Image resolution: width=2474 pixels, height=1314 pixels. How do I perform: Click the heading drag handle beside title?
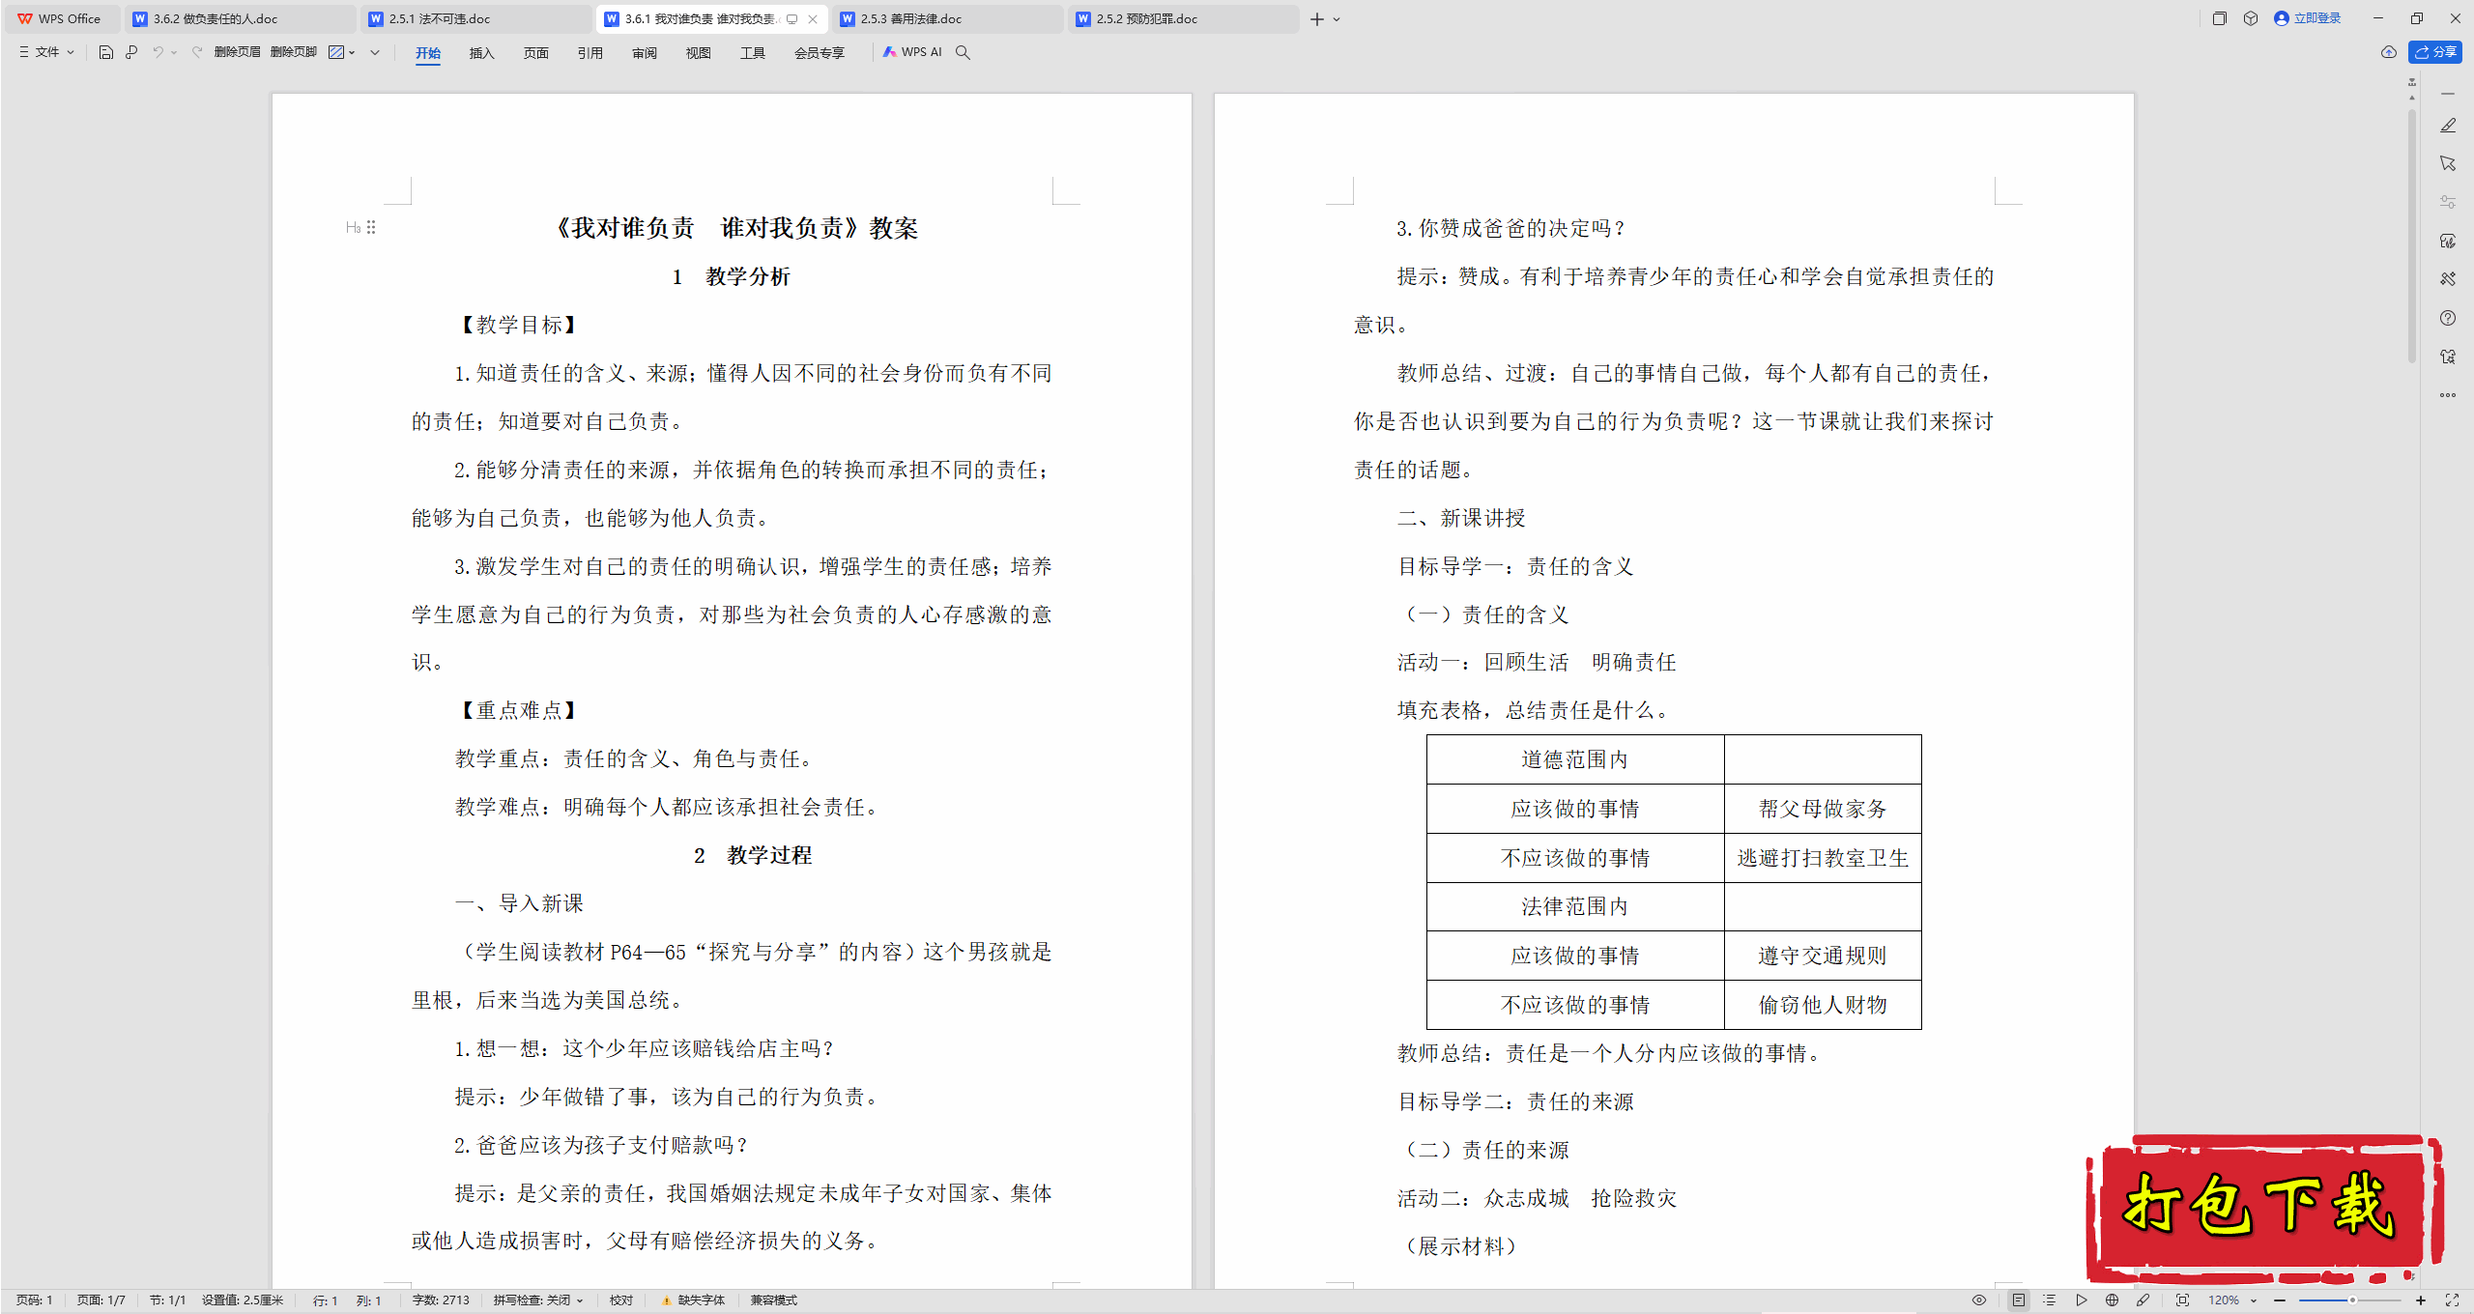pos(371,228)
